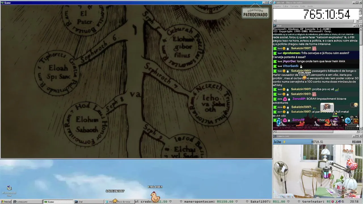Switch to camera.exe in the taskbar

[x=27, y=202]
